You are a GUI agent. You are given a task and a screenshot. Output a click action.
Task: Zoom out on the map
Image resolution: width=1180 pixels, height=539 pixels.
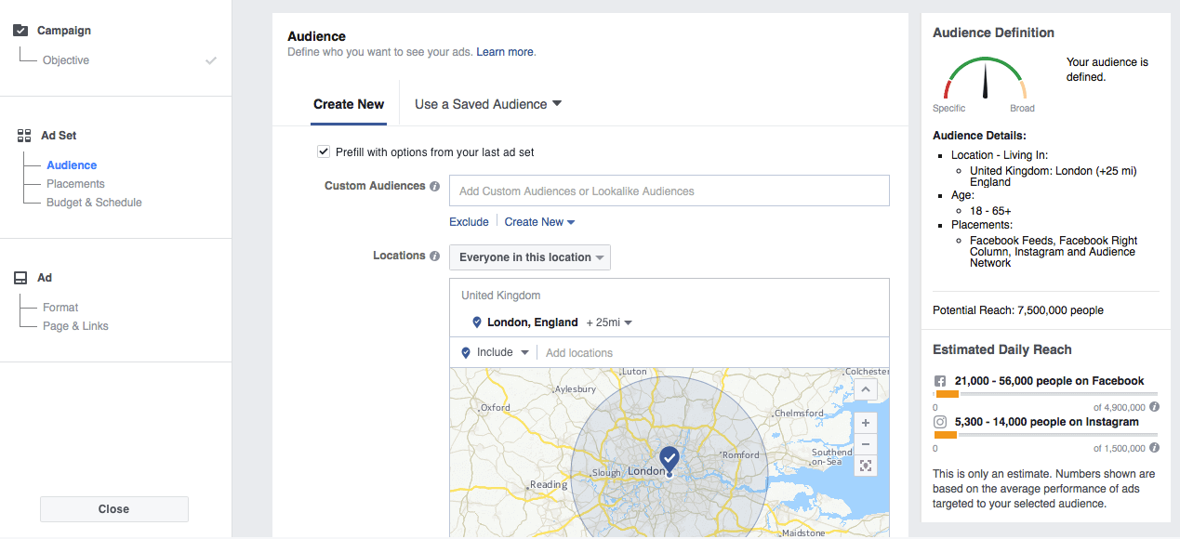pyautogui.click(x=865, y=443)
